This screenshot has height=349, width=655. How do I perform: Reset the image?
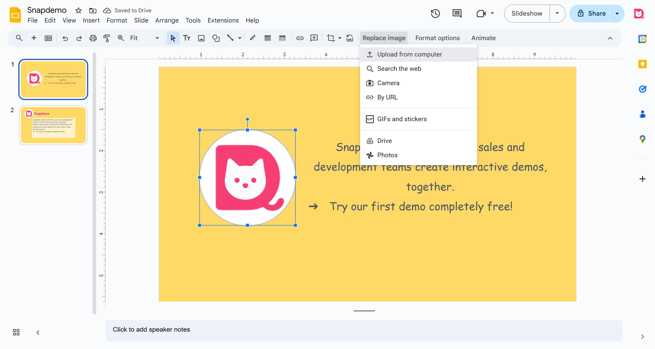tap(350, 38)
